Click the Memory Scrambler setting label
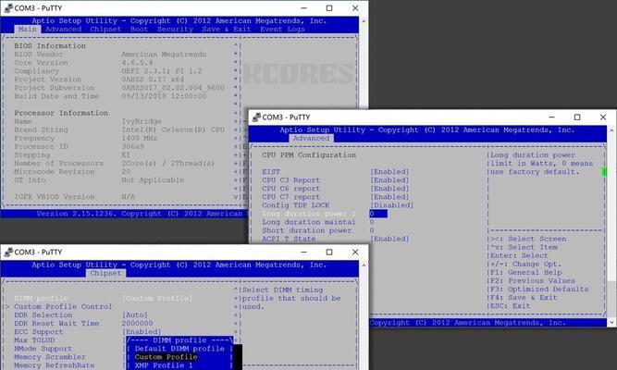 50,357
